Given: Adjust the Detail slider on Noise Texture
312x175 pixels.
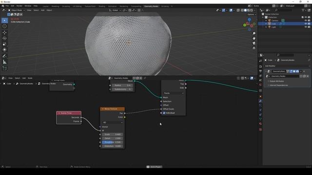Looking at the screenshot, I should click(113, 138).
